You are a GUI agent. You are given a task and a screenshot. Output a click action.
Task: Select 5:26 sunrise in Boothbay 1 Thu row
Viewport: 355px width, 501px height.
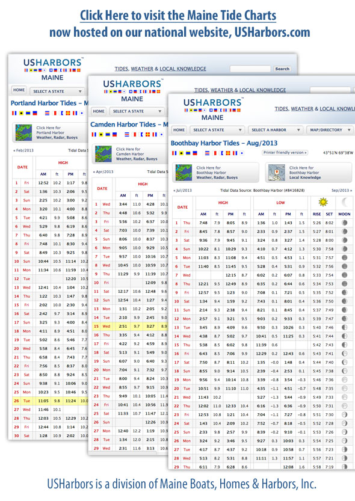pos(317,223)
